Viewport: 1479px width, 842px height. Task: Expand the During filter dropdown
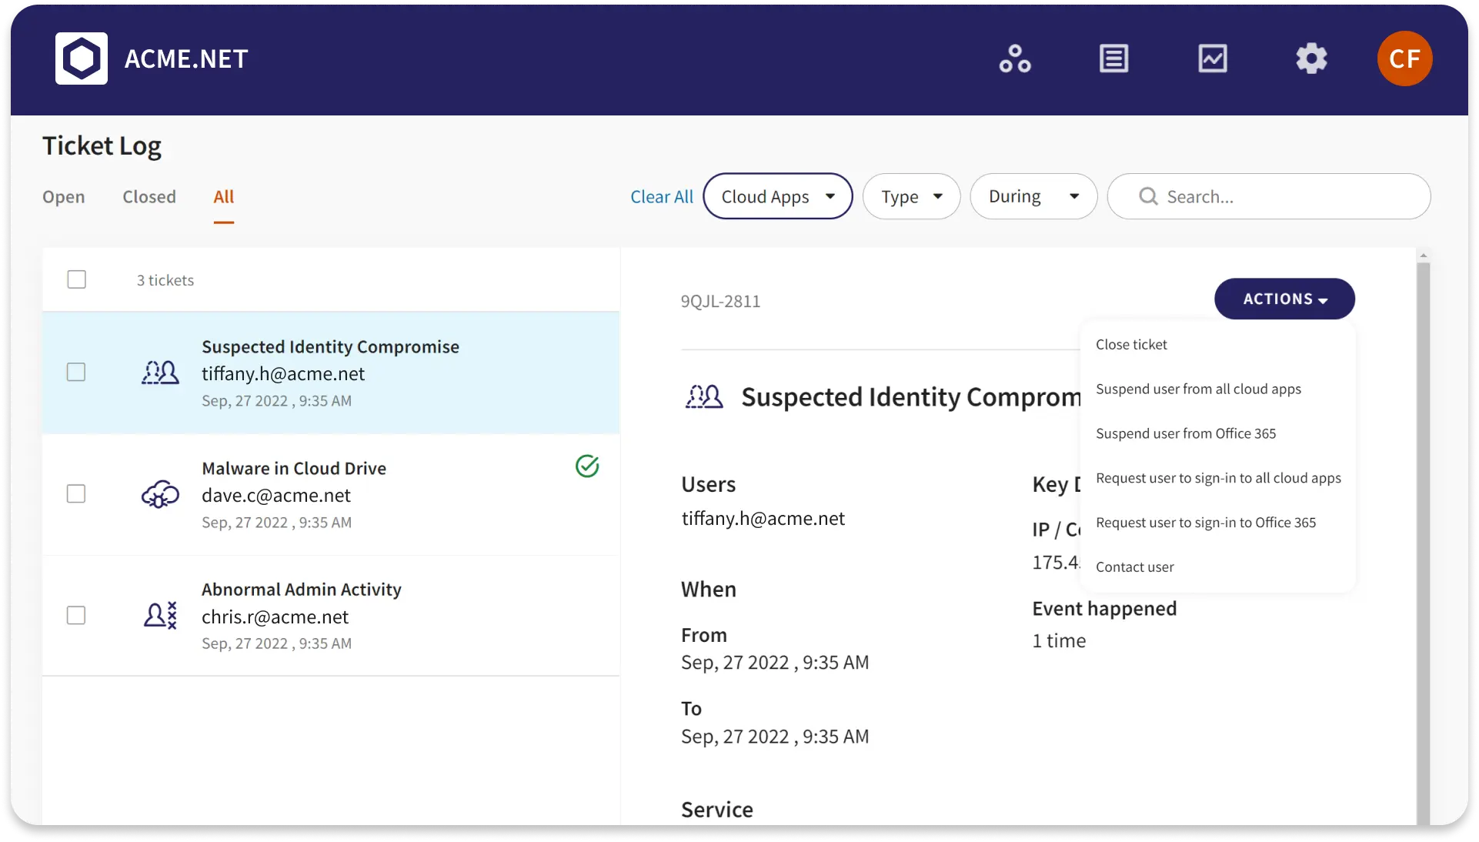click(x=1033, y=196)
